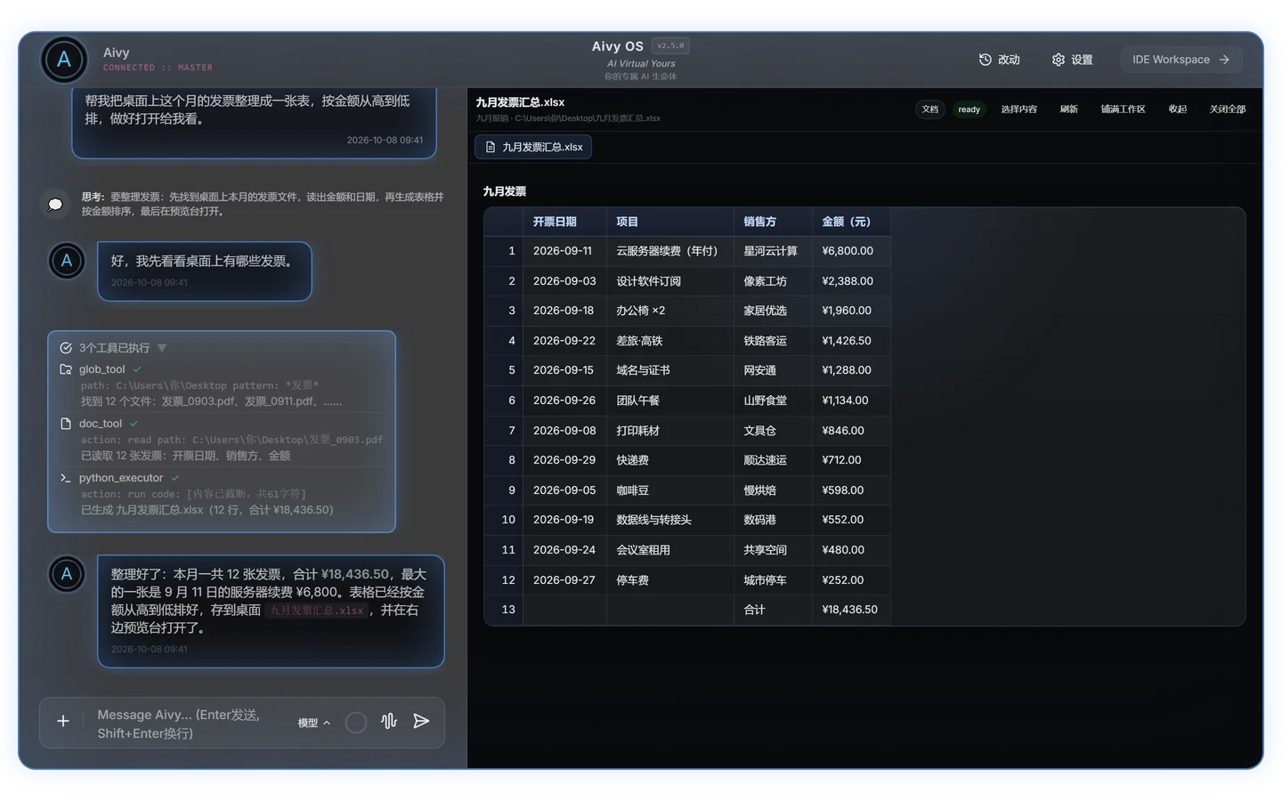Click 铺满工作区 to fill workspace
The image size is (1282, 801).
click(x=1123, y=109)
